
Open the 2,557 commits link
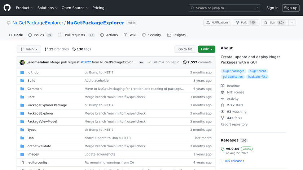[197, 62]
